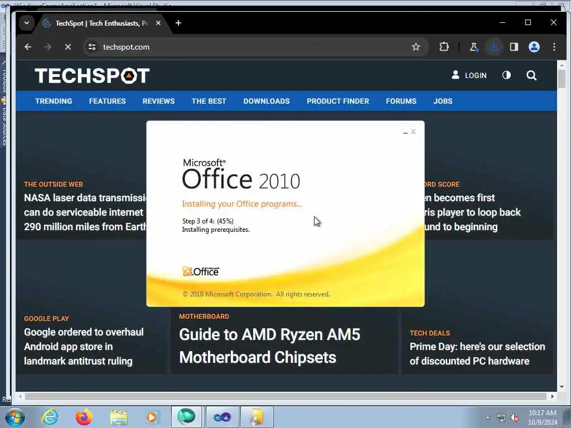Open the DOWNLOADS menu
This screenshot has height=428, width=571.
(x=267, y=101)
